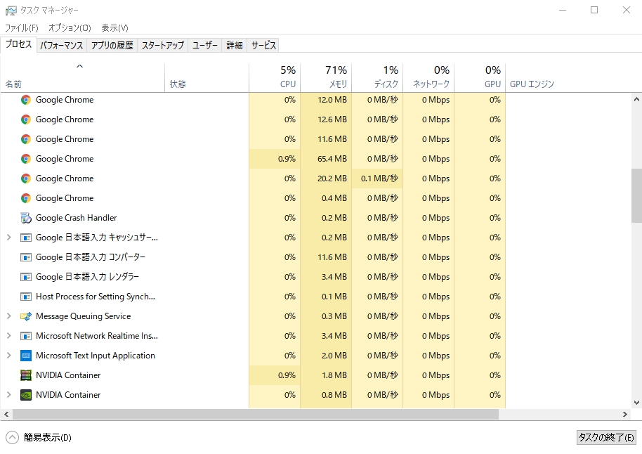
Task: Click the Google Crash Handler process icon
Action: pos(26,218)
